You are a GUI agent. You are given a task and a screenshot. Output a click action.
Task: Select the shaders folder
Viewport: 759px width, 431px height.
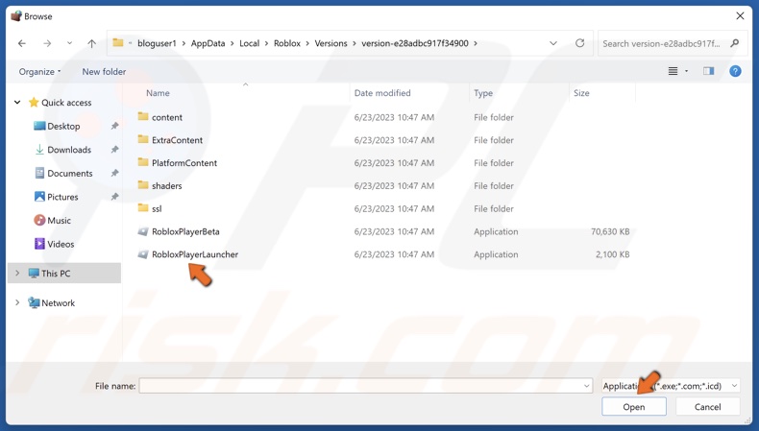[x=167, y=186]
